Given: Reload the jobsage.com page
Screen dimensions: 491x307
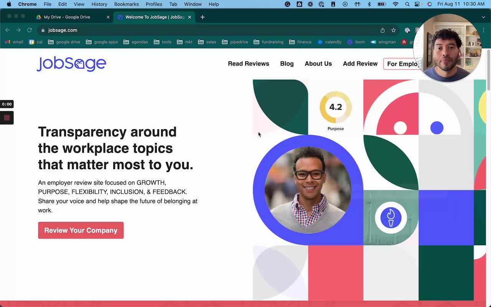Looking at the screenshot, I should [29, 30].
